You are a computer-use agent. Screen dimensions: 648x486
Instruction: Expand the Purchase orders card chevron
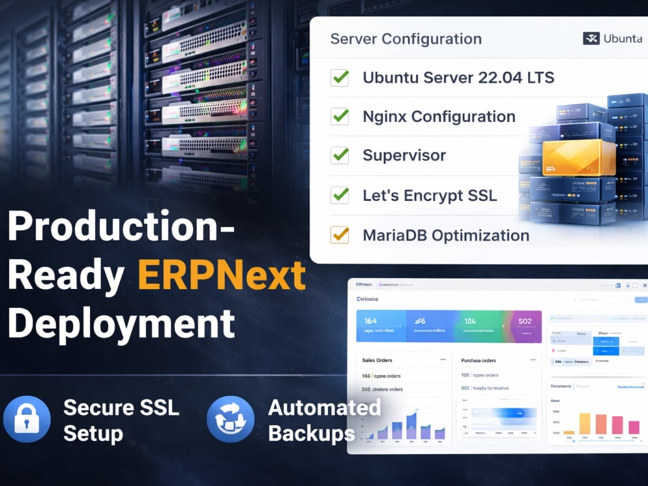[x=533, y=360]
